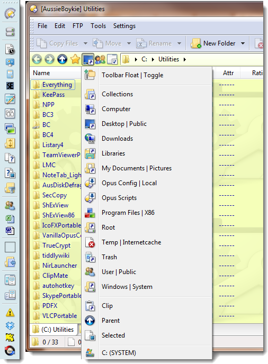
Task: Click the users icon in navigation toolbar
Action: [x=100, y=59]
